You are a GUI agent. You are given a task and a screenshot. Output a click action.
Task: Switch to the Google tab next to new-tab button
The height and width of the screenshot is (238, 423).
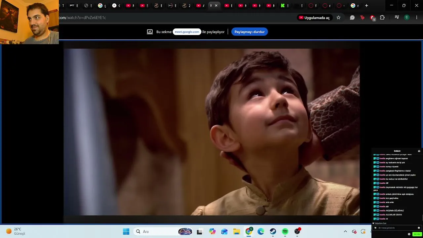click(355, 6)
